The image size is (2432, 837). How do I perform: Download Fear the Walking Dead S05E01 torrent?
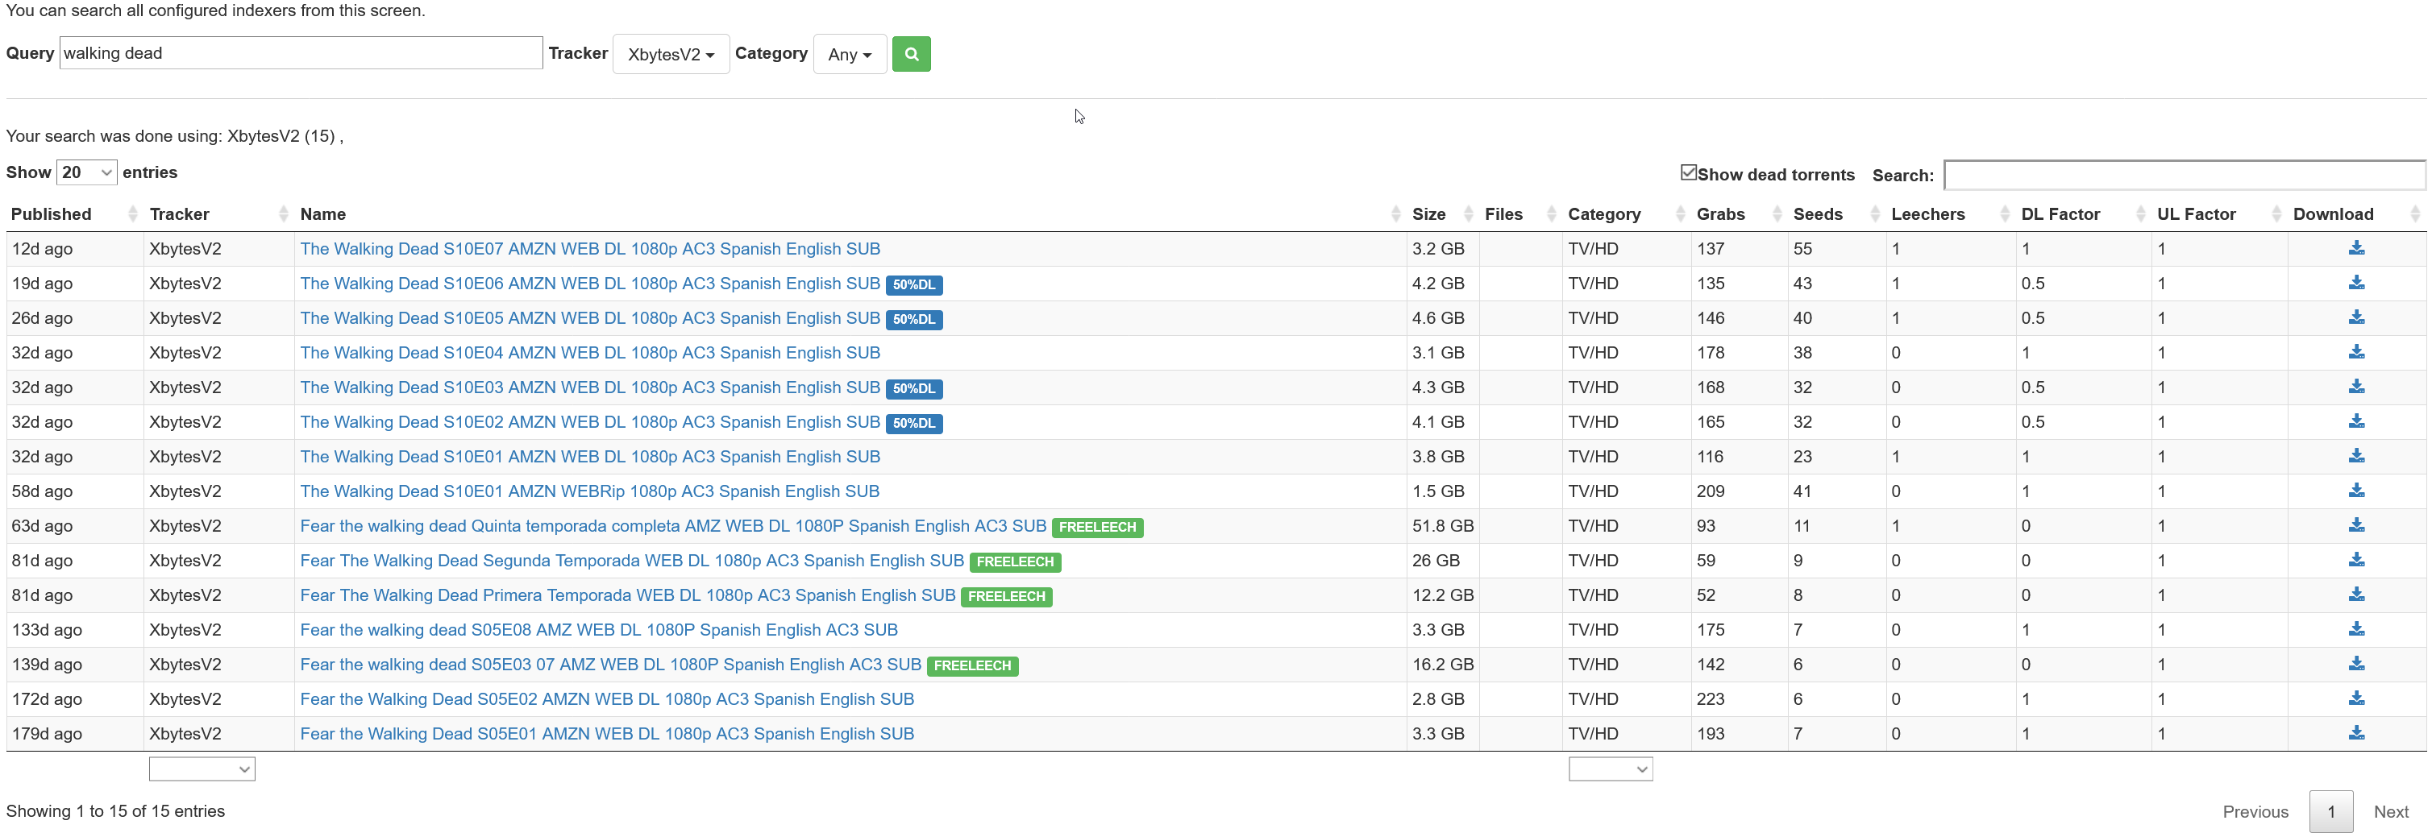tap(2357, 733)
